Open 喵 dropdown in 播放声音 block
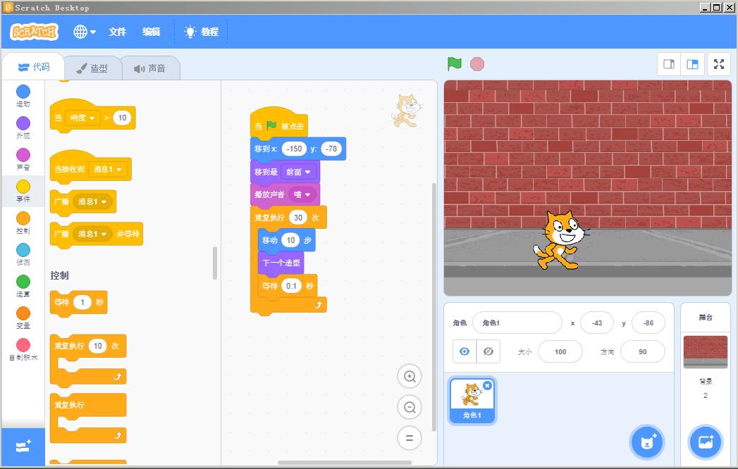The image size is (738, 469). 302,194
